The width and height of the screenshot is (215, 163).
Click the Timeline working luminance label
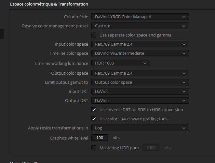tap(61, 63)
